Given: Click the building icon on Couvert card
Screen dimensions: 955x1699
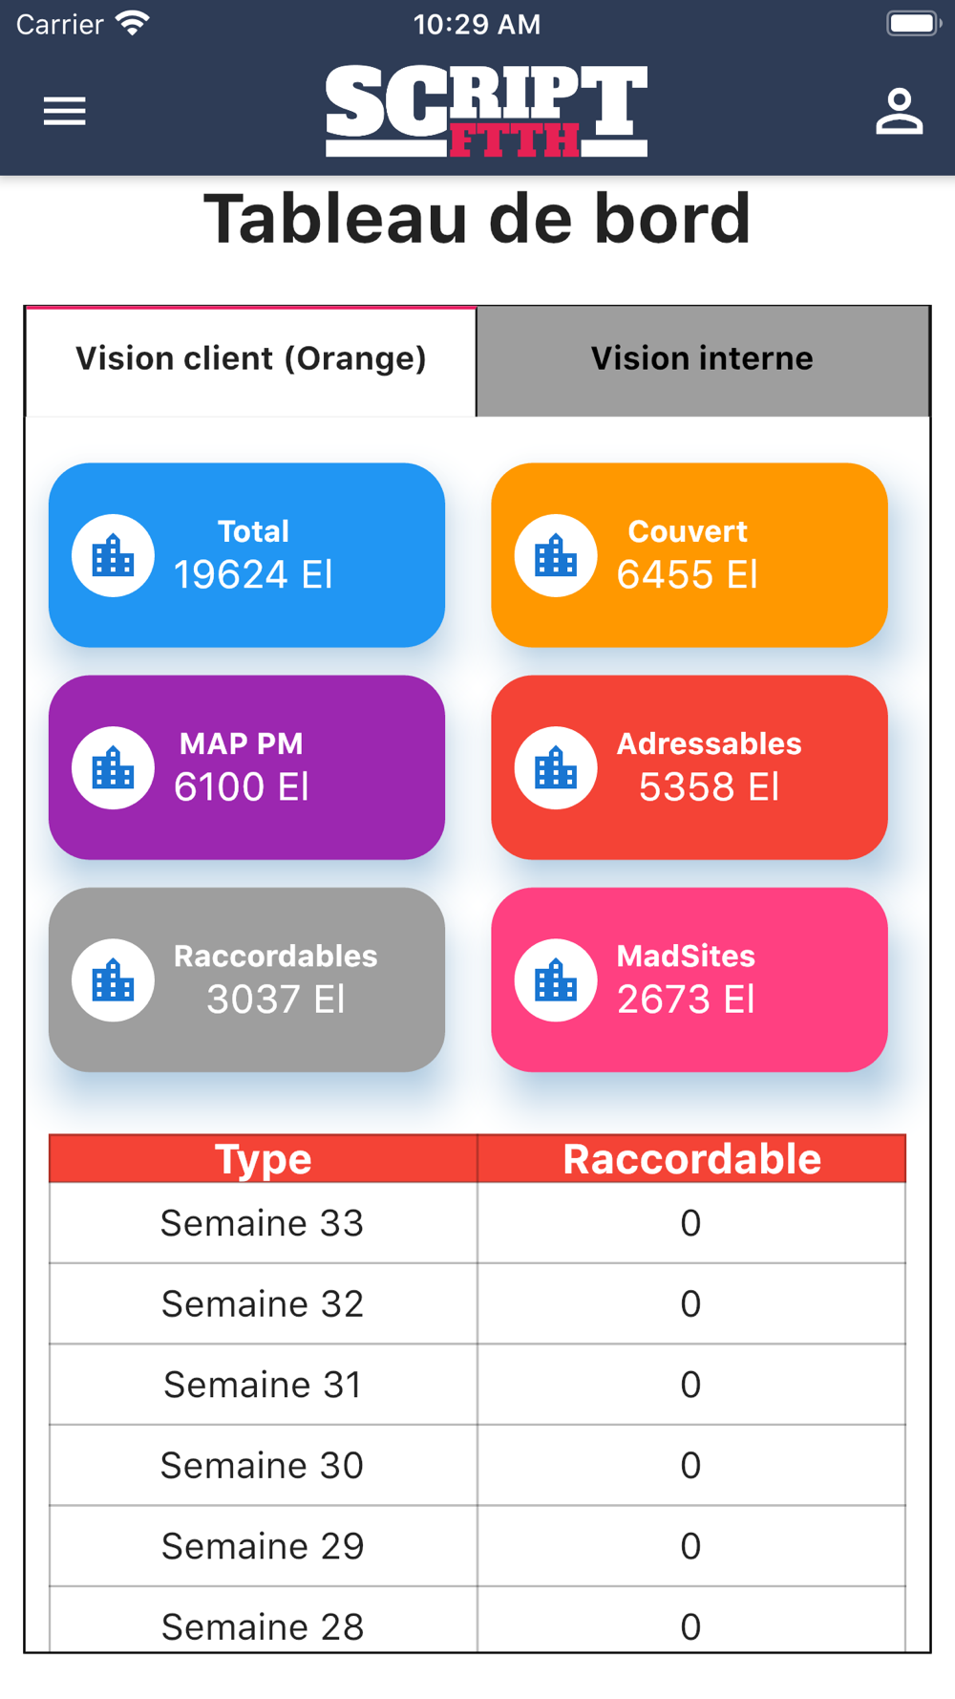Looking at the screenshot, I should click(x=556, y=555).
